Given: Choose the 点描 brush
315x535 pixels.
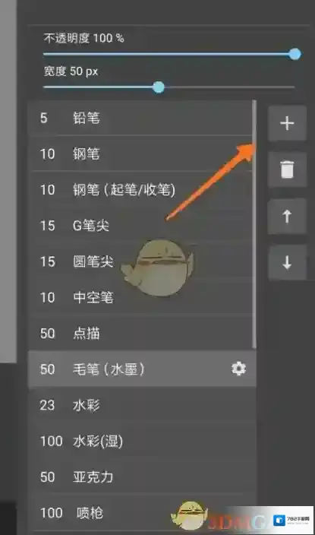Looking at the screenshot, I should tap(141, 334).
